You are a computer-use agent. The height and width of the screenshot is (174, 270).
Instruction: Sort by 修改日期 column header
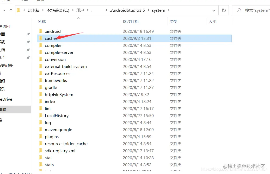131,22
